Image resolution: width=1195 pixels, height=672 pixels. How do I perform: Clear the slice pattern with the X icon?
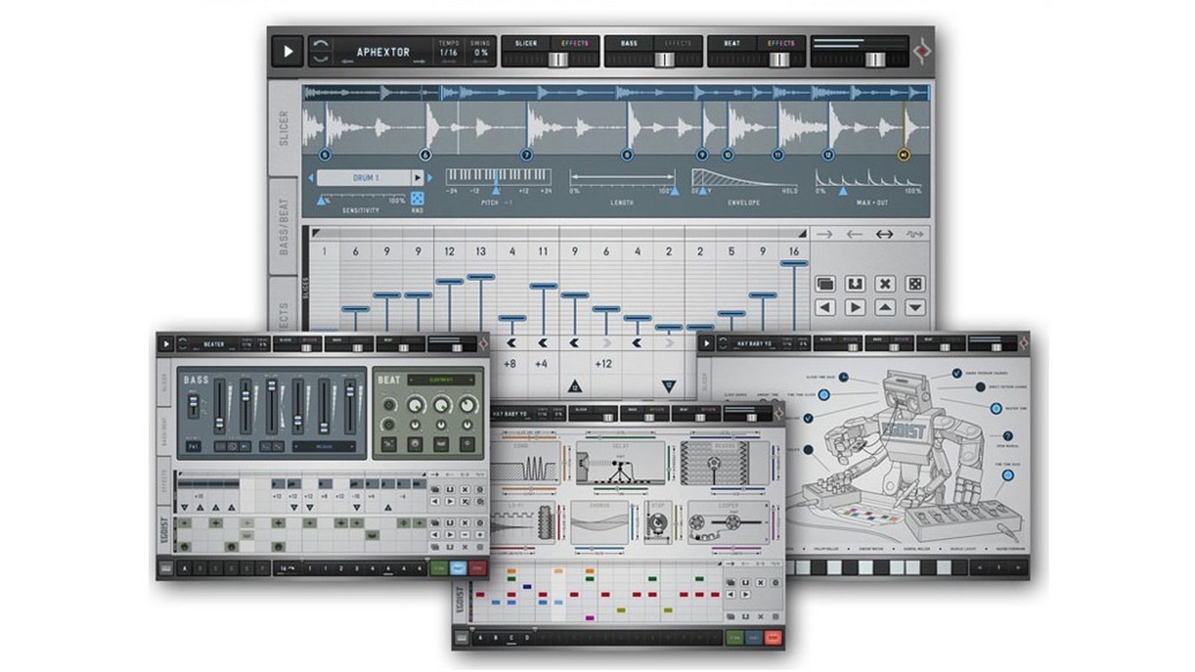tap(885, 284)
